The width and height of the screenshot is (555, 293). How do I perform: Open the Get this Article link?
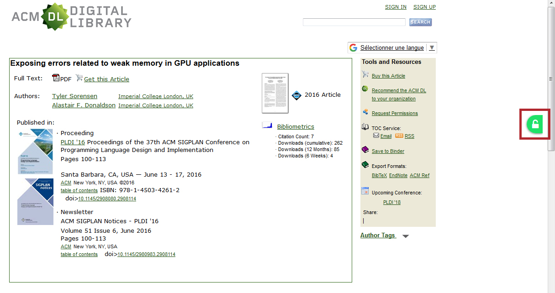(x=106, y=79)
